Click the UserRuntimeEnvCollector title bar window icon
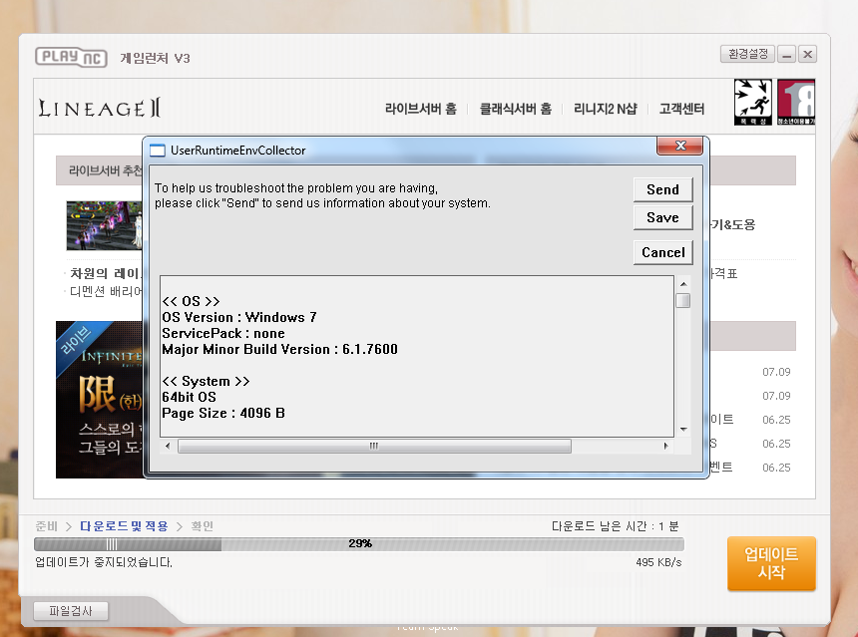The width and height of the screenshot is (858, 637). click(x=158, y=151)
